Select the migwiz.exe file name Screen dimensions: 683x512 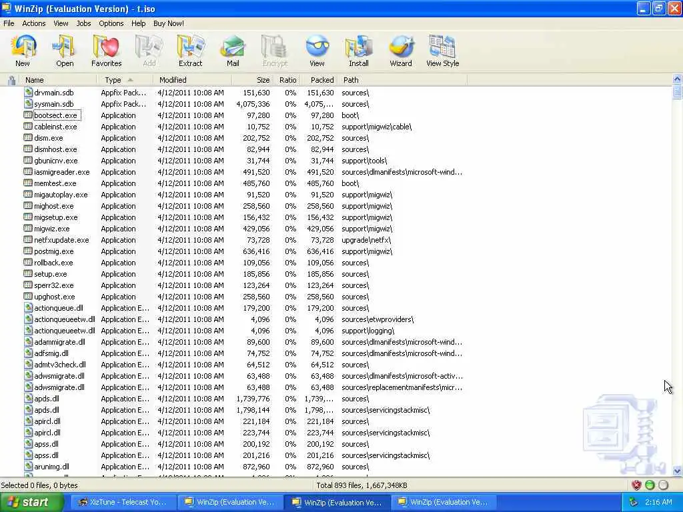point(52,229)
